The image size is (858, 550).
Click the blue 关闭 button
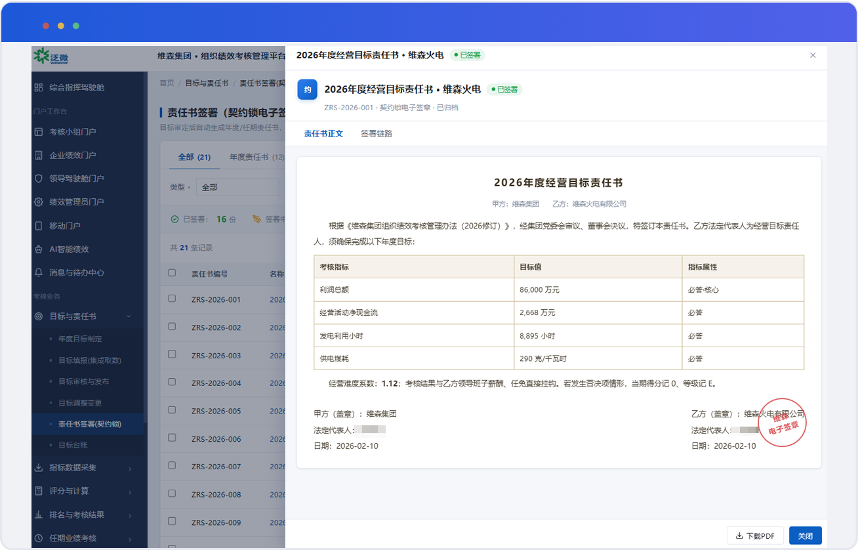click(x=806, y=536)
